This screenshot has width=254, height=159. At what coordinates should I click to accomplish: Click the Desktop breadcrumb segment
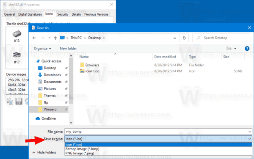94,38
